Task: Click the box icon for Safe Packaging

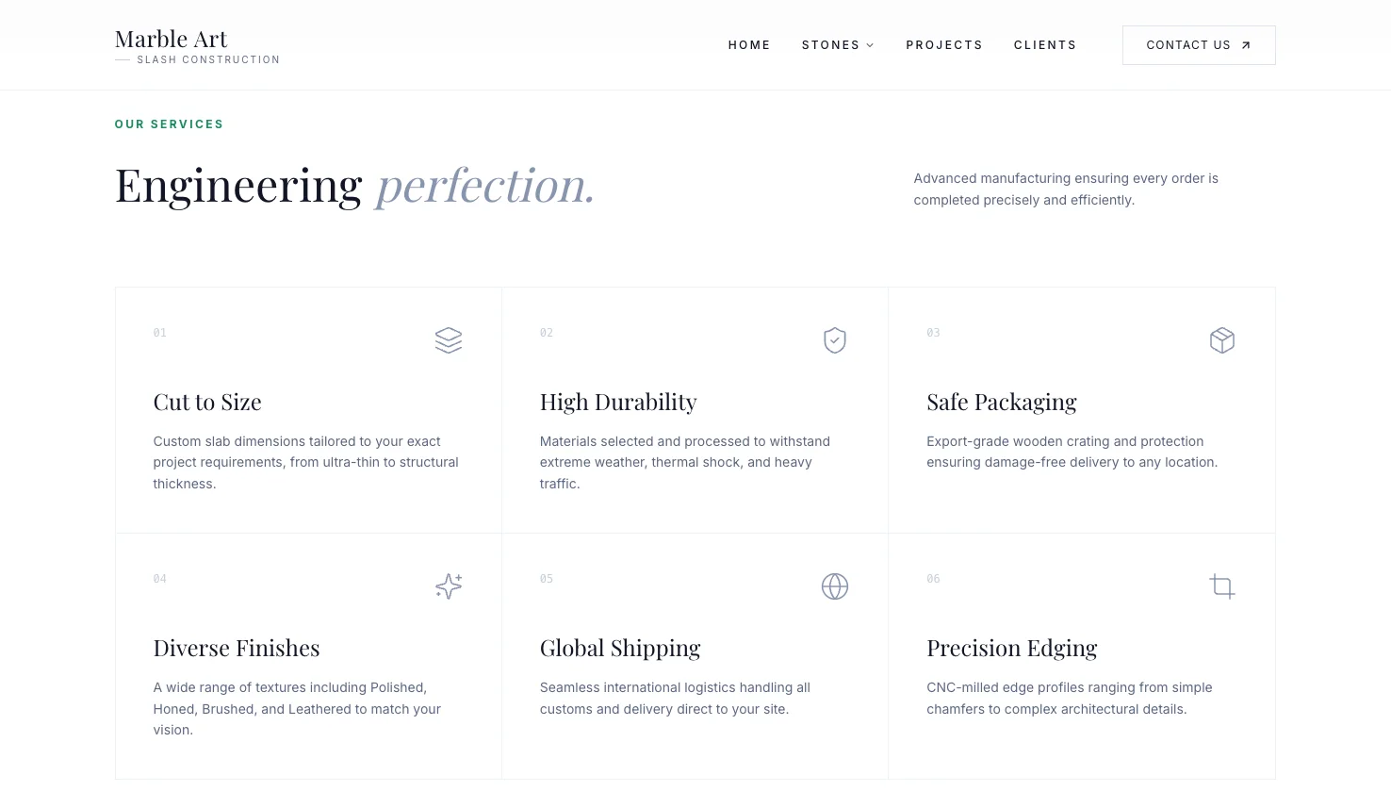Action: point(1222,340)
